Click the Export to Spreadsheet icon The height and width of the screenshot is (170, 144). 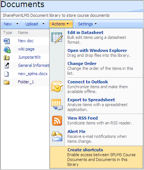pyautogui.click(x=57, y=104)
